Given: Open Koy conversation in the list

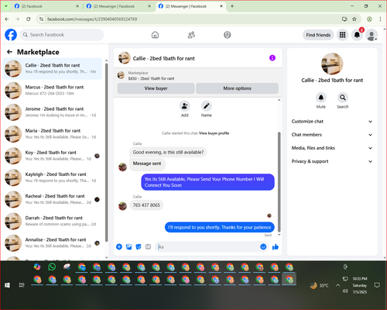Looking at the screenshot, I should click(53, 156).
